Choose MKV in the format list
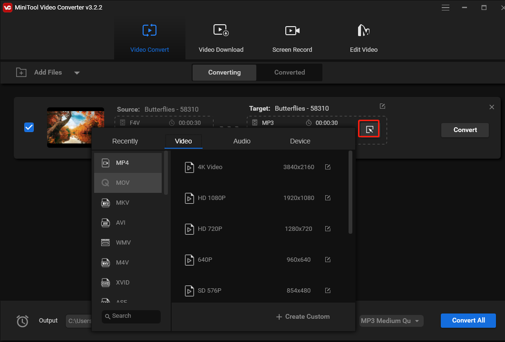This screenshot has width=505, height=342. [128, 203]
